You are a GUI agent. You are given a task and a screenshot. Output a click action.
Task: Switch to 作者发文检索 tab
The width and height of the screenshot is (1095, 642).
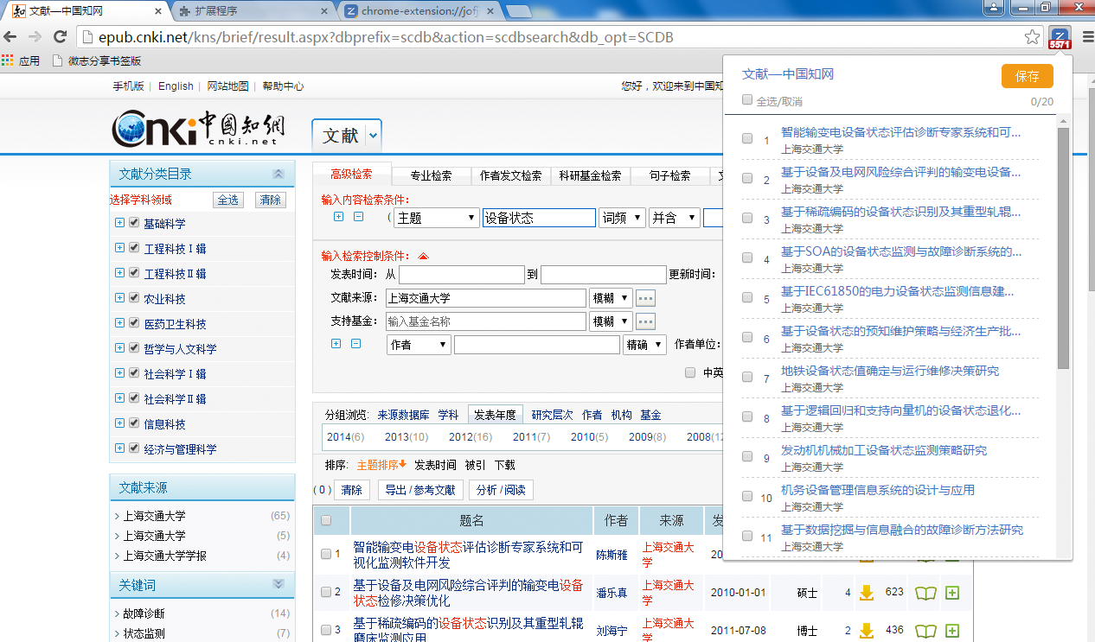tap(511, 175)
